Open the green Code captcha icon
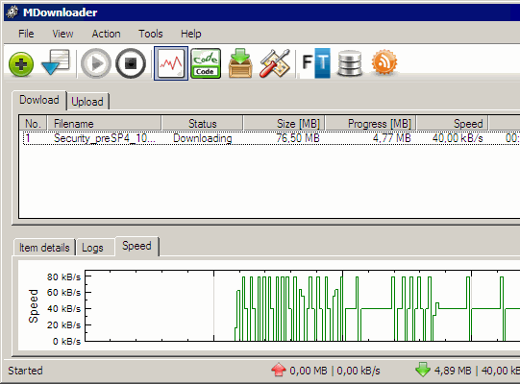 coord(206,63)
